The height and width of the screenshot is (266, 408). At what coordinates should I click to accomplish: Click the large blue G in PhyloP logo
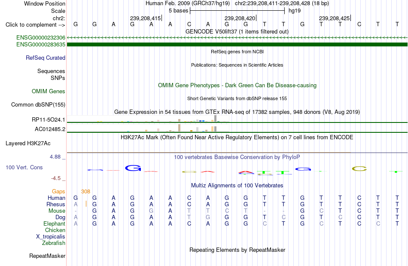[133, 168]
